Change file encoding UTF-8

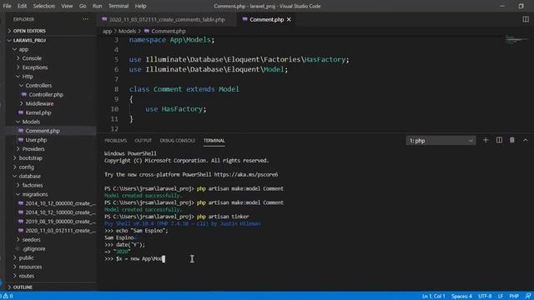(x=485, y=297)
